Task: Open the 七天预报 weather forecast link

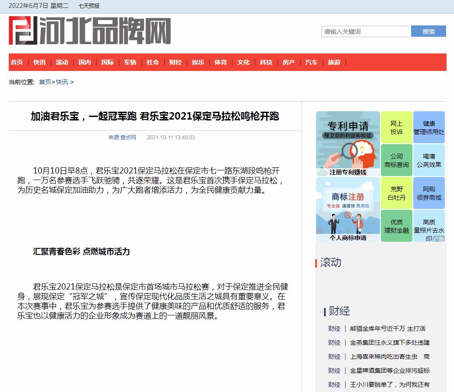Action: 89,6
